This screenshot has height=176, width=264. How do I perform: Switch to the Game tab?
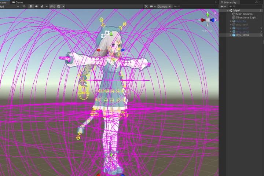(19, 2)
